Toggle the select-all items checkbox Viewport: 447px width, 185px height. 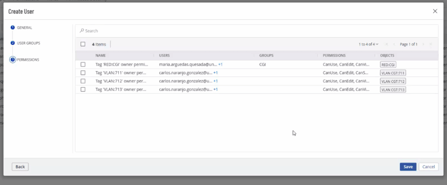[83, 44]
